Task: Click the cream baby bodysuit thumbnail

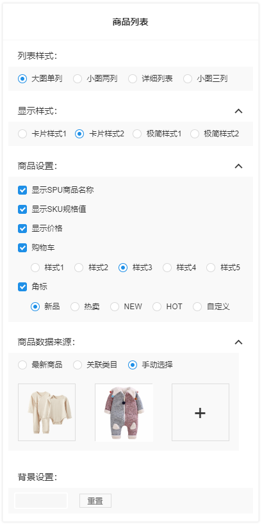Action: click(x=47, y=412)
